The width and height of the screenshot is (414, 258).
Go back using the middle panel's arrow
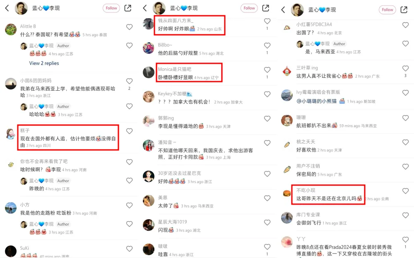(x=145, y=8)
